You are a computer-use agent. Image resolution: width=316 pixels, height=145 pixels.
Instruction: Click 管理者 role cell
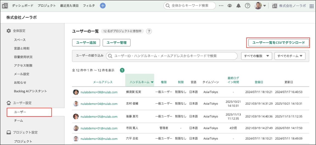[x=164, y=128]
